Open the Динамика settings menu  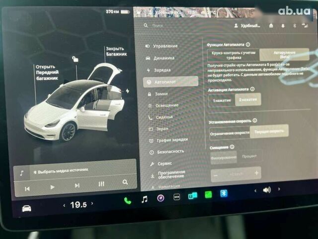point(160,58)
